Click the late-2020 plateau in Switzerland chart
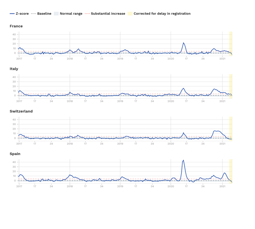This screenshot has height=229, width=255. [217, 131]
